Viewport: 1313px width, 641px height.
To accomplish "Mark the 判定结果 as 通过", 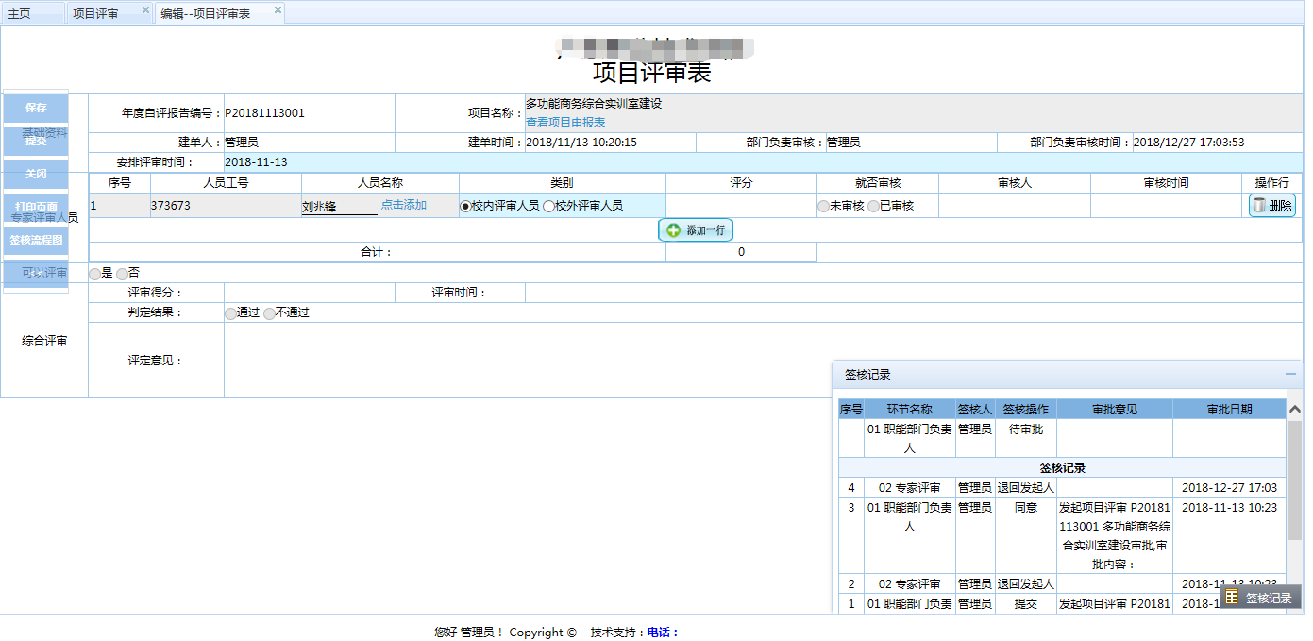I will pos(230,313).
